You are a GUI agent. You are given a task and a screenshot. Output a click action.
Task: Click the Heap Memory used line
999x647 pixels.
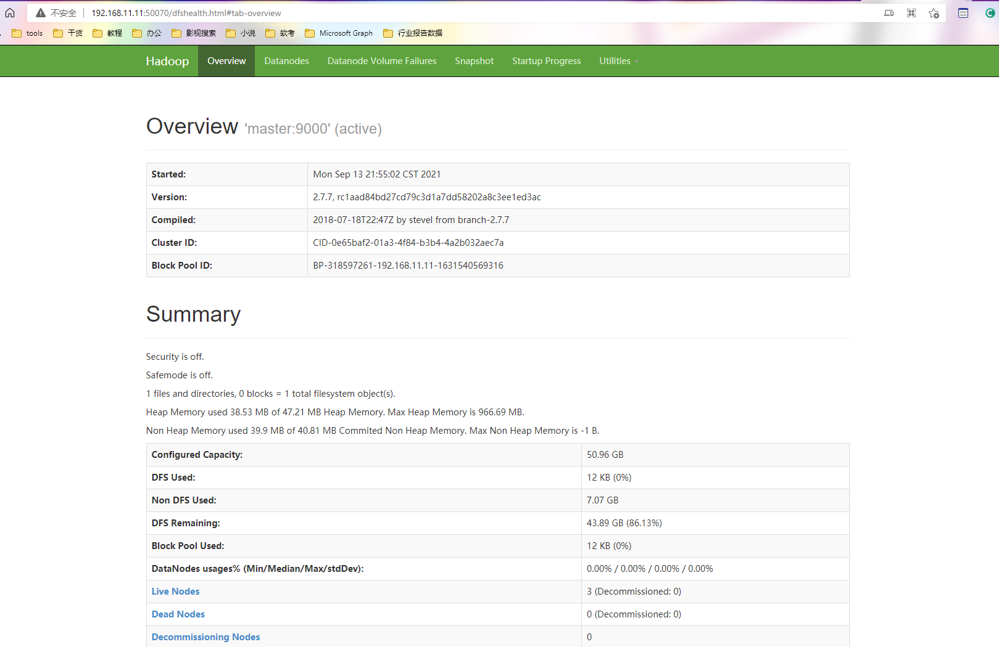335,412
